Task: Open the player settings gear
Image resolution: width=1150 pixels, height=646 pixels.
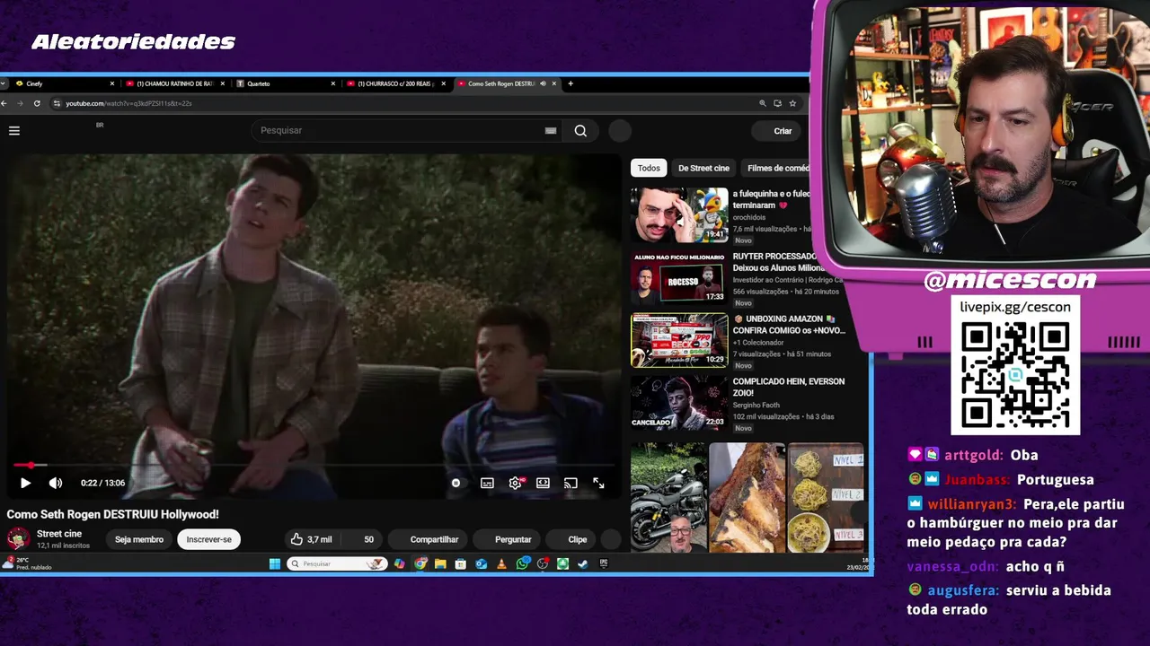Action: pos(515,483)
